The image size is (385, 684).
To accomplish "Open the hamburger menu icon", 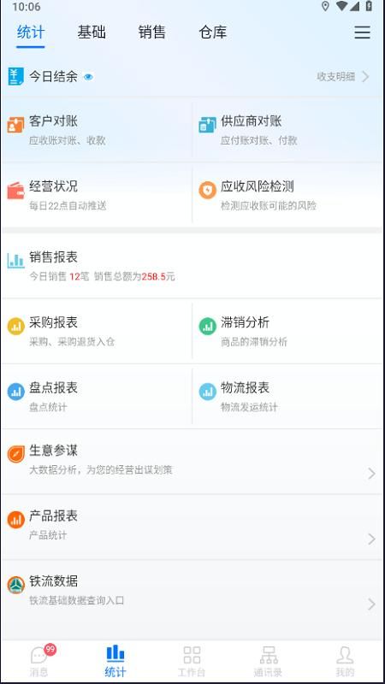I will (x=362, y=32).
